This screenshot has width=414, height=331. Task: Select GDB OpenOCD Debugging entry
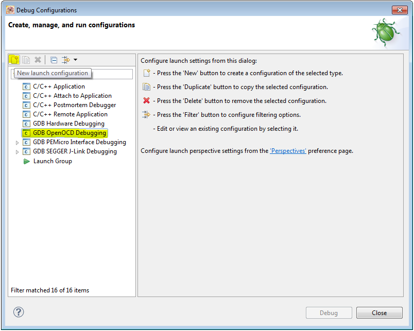pyautogui.click(x=69, y=133)
